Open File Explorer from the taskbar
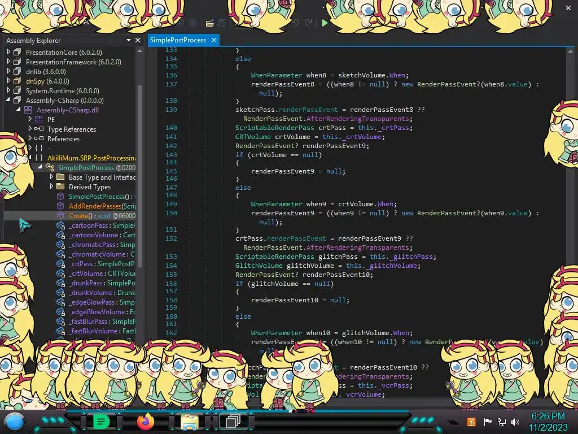The image size is (578, 434). click(190, 422)
